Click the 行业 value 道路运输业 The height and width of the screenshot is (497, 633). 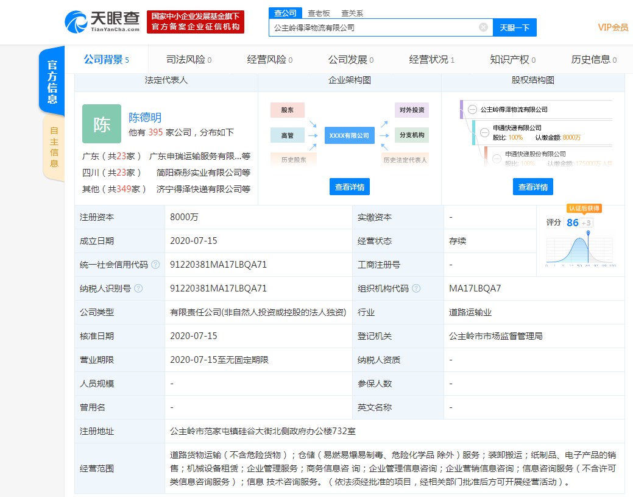(470, 312)
